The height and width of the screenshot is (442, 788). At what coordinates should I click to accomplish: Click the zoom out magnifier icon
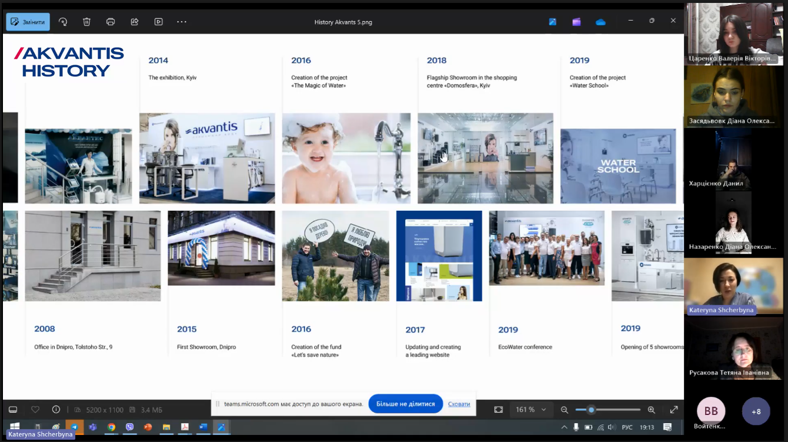point(565,410)
